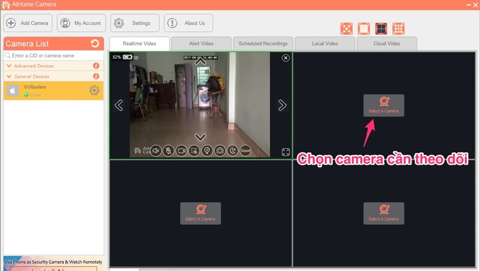Start video recording on live feed
The height and width of the screenshot is (271, 480).
[181, 151]
